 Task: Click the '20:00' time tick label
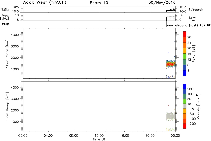tap(150, 135)
